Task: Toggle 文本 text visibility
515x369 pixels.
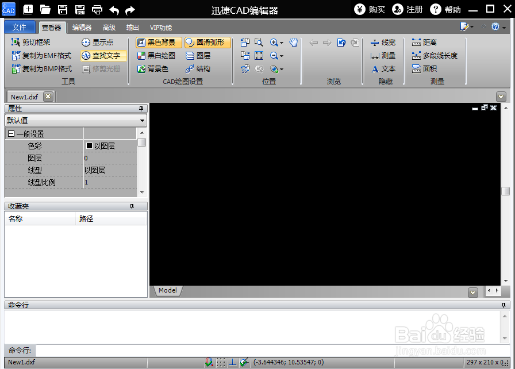Action: click(x=383, y=68)
